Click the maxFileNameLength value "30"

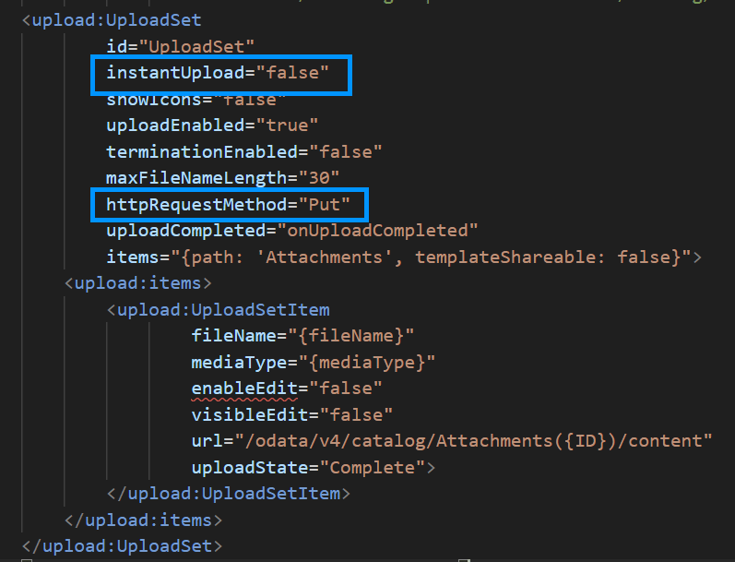(x=319, y=178)
